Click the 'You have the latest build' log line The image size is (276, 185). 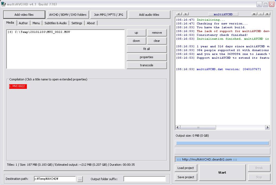point(211,27)
